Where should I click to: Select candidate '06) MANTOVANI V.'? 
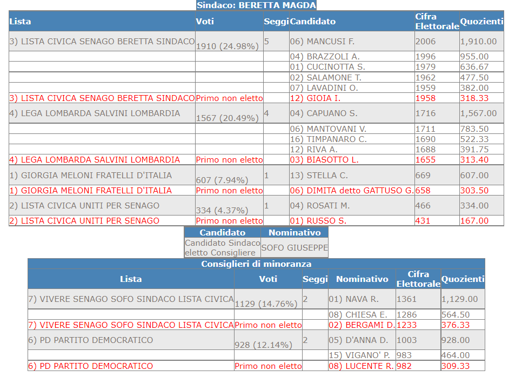point(327,129)
